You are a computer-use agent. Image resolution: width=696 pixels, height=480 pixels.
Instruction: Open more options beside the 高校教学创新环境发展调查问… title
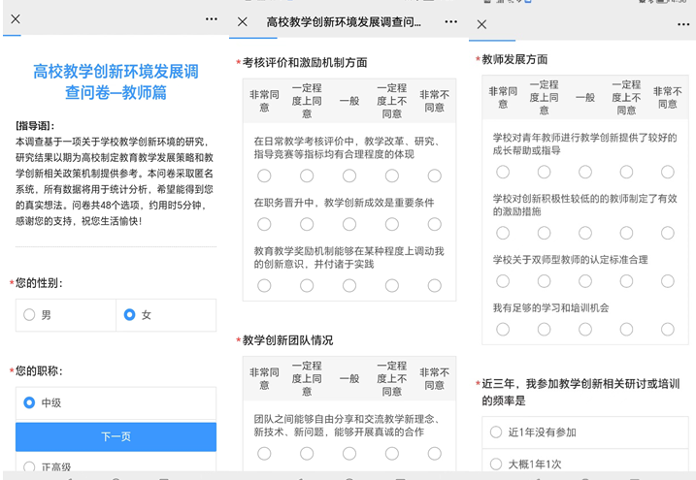click(x=450, y=21)
